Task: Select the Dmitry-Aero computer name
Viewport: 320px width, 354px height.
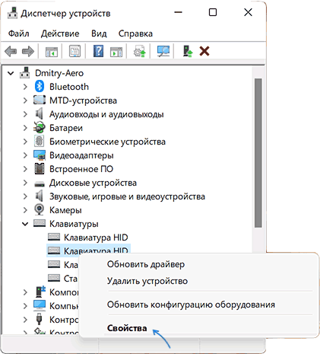Action: pyautogui.click(x=59, y=73)
